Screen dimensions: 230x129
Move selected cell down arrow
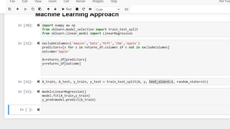[x=55, y=9]
